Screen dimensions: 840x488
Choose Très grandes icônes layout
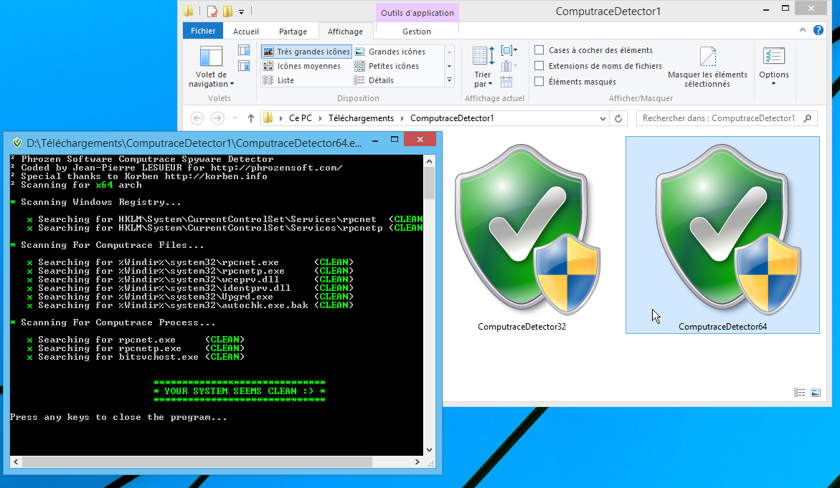tap(306, 52)
